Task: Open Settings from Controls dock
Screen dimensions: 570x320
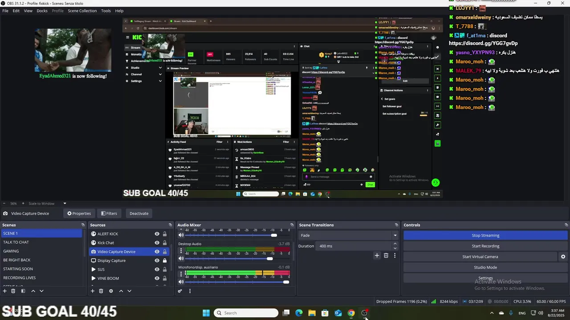Action: pos(485,278)
